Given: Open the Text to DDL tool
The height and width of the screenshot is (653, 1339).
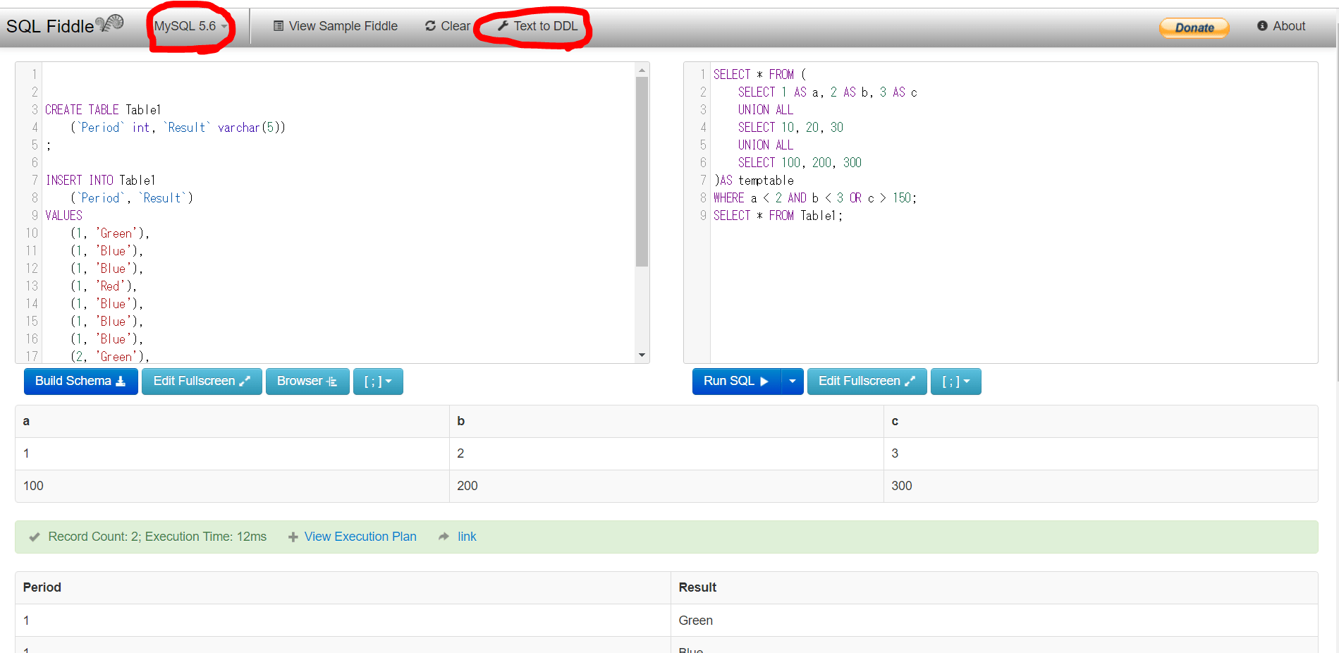Looking at the screenshot, I should pos(538,26).
